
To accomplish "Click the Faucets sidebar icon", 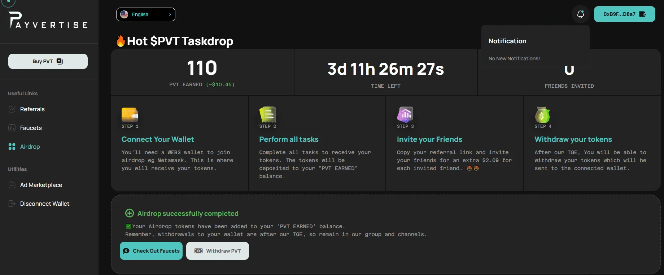I will pyautogui.click(x=12, y=128).
